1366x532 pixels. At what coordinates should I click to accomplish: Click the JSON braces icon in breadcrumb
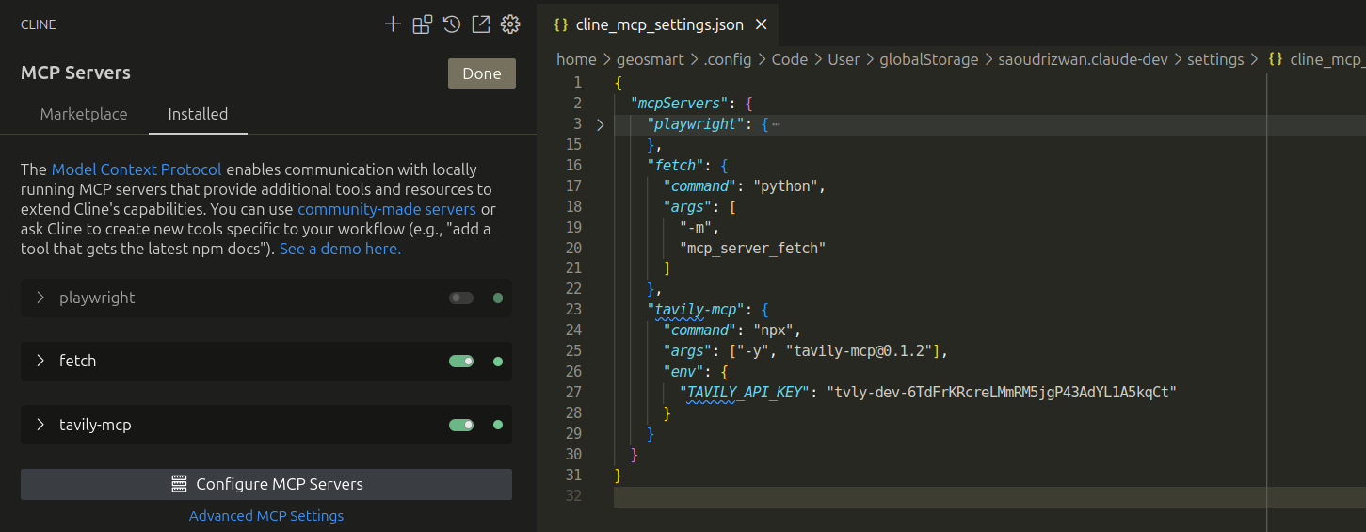point(1276,59)
